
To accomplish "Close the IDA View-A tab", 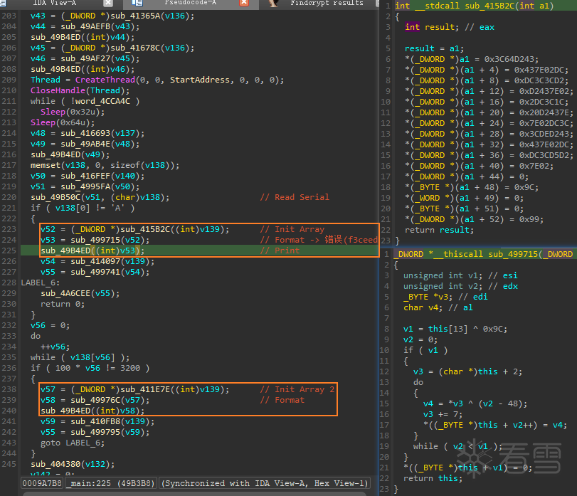I will click(x=108, y=3).
